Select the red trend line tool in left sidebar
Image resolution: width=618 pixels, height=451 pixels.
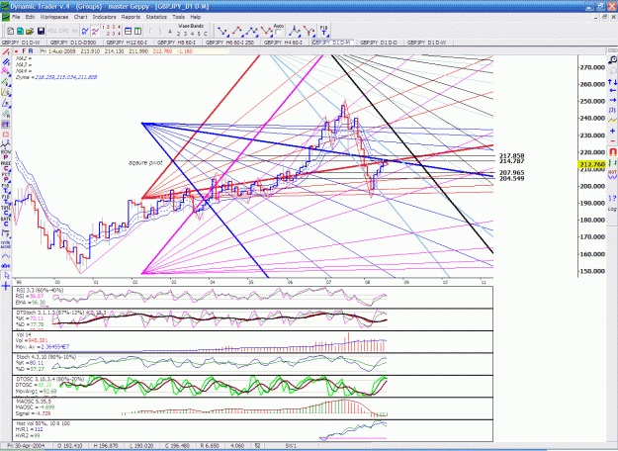pyautogui.click(x=6, y=52)
